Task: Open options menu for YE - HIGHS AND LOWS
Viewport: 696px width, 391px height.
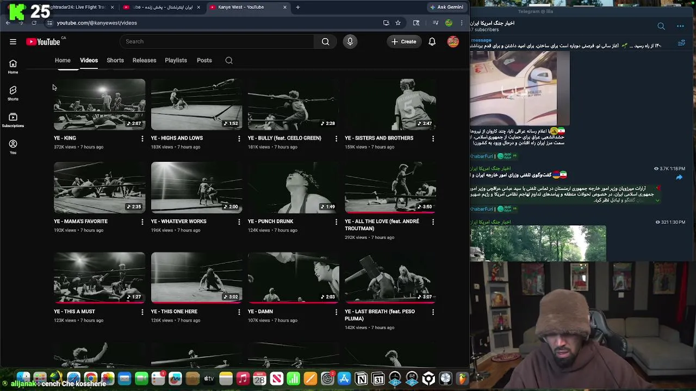Action: point(239,138)
